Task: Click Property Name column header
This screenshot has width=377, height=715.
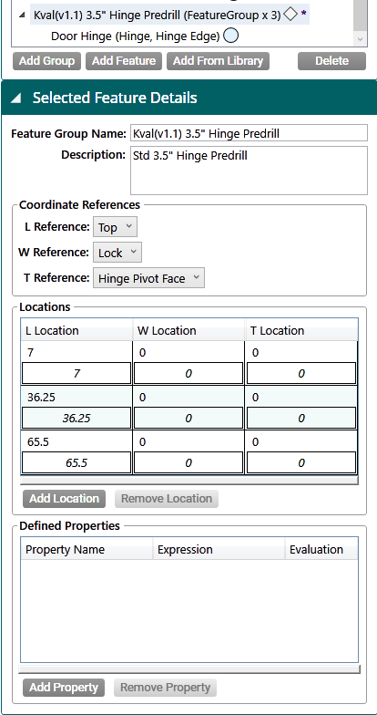Action: pyautogui.click(x=87, y=549)
